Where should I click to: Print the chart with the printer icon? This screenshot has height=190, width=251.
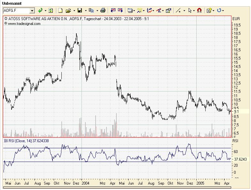coord(103,11)
